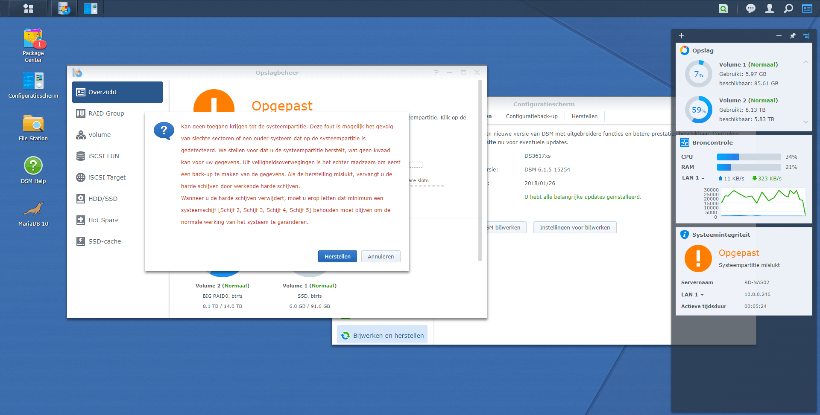Open the DSM main menu grid icon

coord(28,9)
